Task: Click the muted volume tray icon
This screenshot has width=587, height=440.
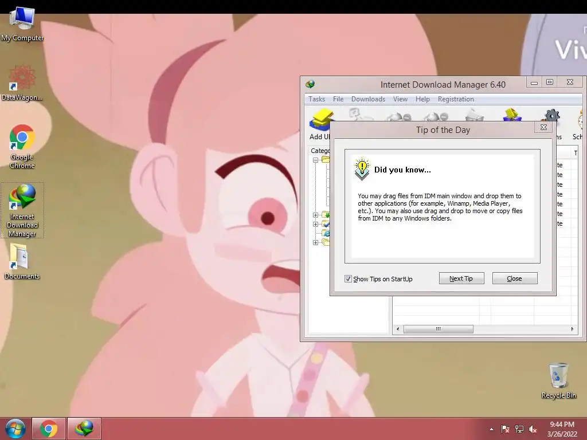Action: (x=533, y=429)
